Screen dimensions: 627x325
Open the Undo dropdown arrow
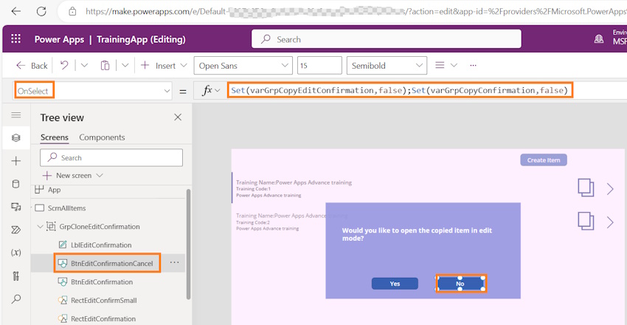[84, 65]
